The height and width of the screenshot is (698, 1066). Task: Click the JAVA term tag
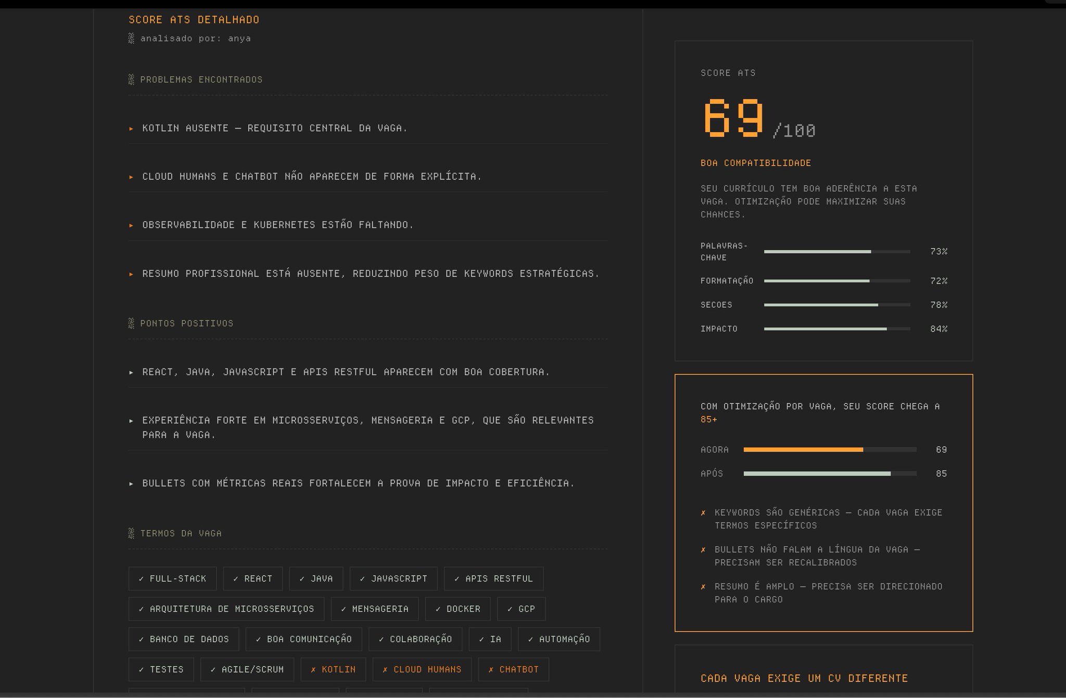click(316, 579)
